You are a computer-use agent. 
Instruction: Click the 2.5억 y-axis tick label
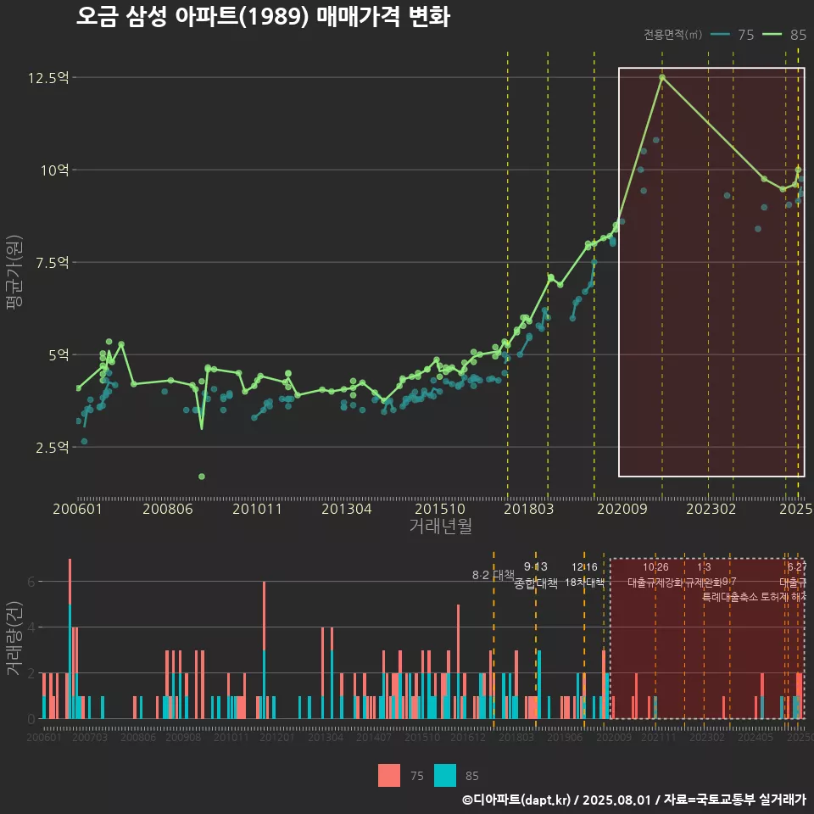tap(52, 448)
